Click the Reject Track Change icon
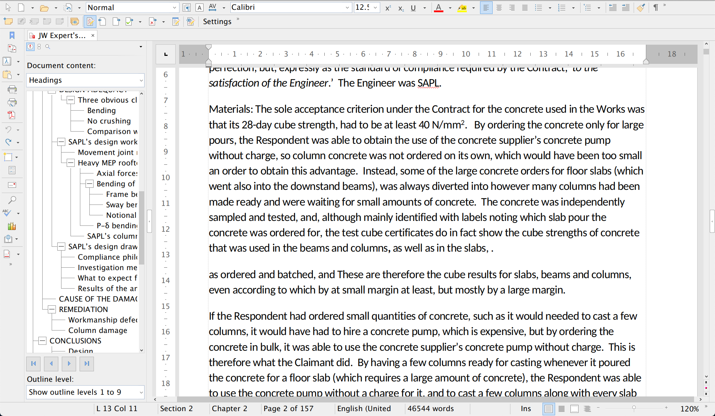Image resolution: width=715 pixels, height=416 pixels. tap(153, 22)
